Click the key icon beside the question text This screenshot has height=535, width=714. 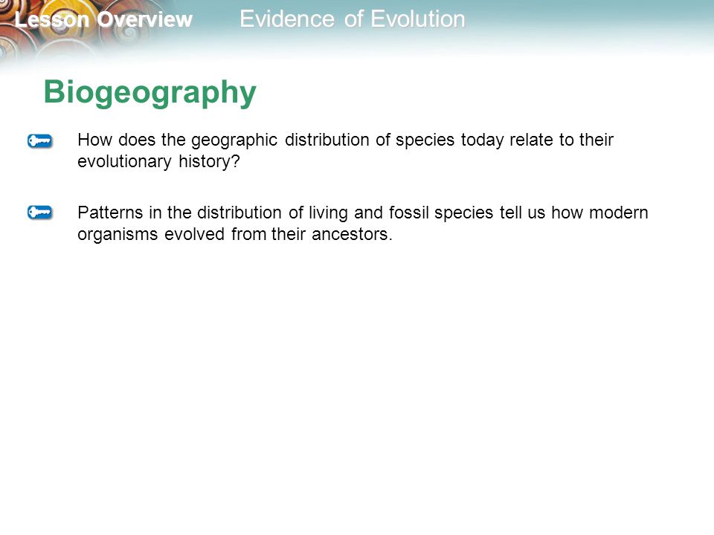pos(40,141)
